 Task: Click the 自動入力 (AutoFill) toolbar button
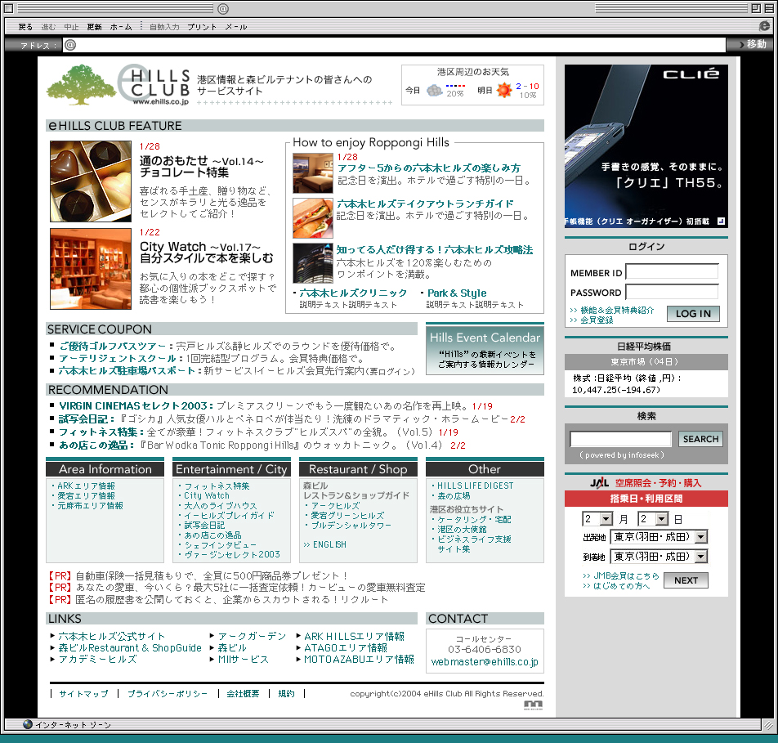[164, 27]
